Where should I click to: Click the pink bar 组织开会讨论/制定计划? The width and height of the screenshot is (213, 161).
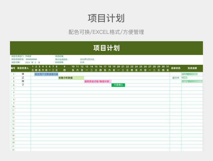click(98, 81)
